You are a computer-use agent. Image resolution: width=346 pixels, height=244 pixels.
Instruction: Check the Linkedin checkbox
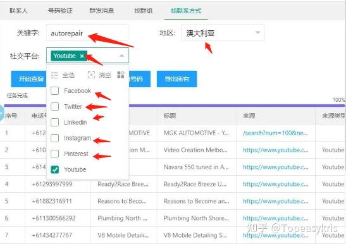[55, 122]
